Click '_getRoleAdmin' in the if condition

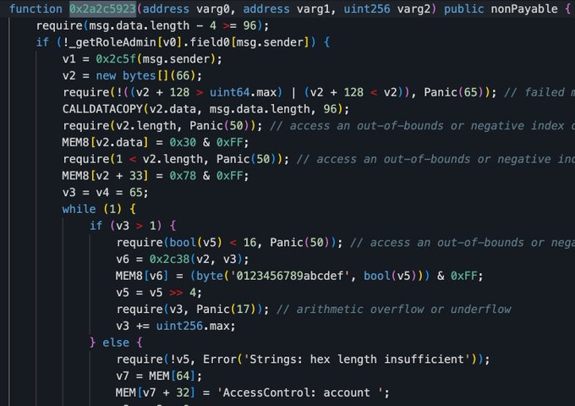click(x=113, y=42)
